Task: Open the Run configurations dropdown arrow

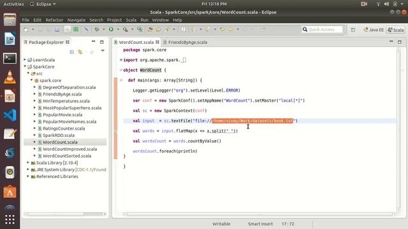Action: click(x=118, y=29)
